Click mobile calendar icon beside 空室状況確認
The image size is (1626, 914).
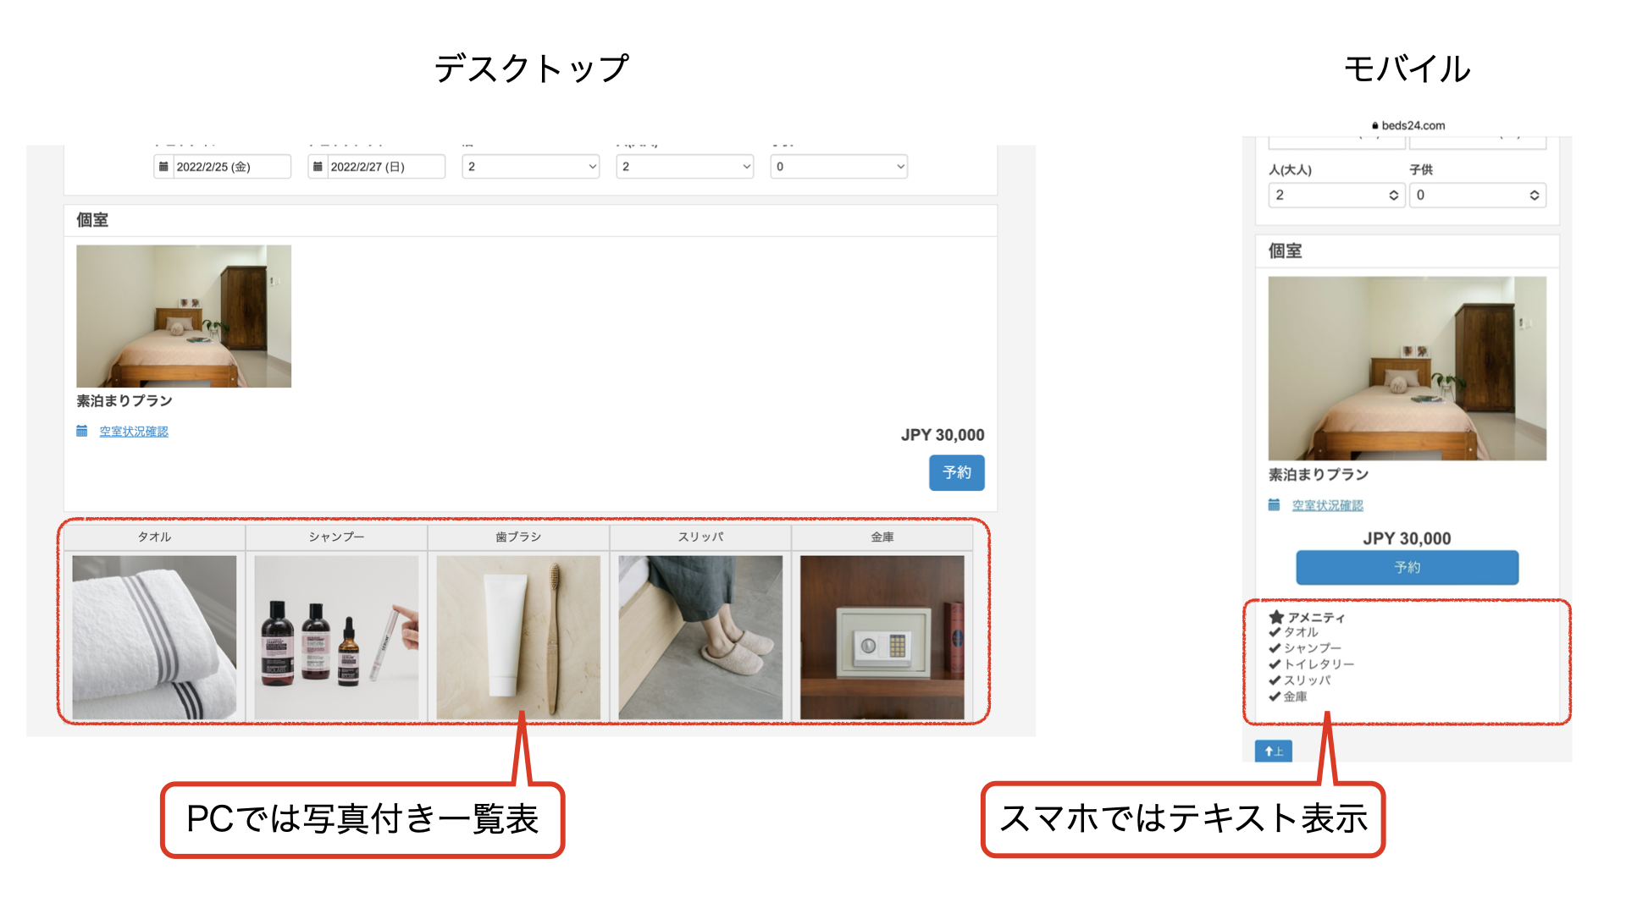coord(1274,505)
